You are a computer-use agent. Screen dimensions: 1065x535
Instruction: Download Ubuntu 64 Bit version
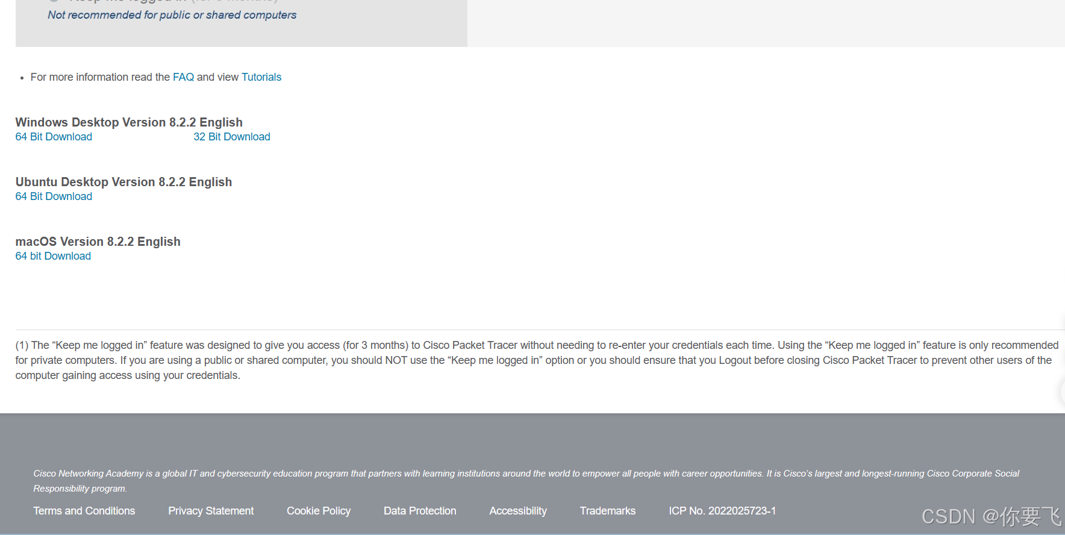click(x=54, y=196)
